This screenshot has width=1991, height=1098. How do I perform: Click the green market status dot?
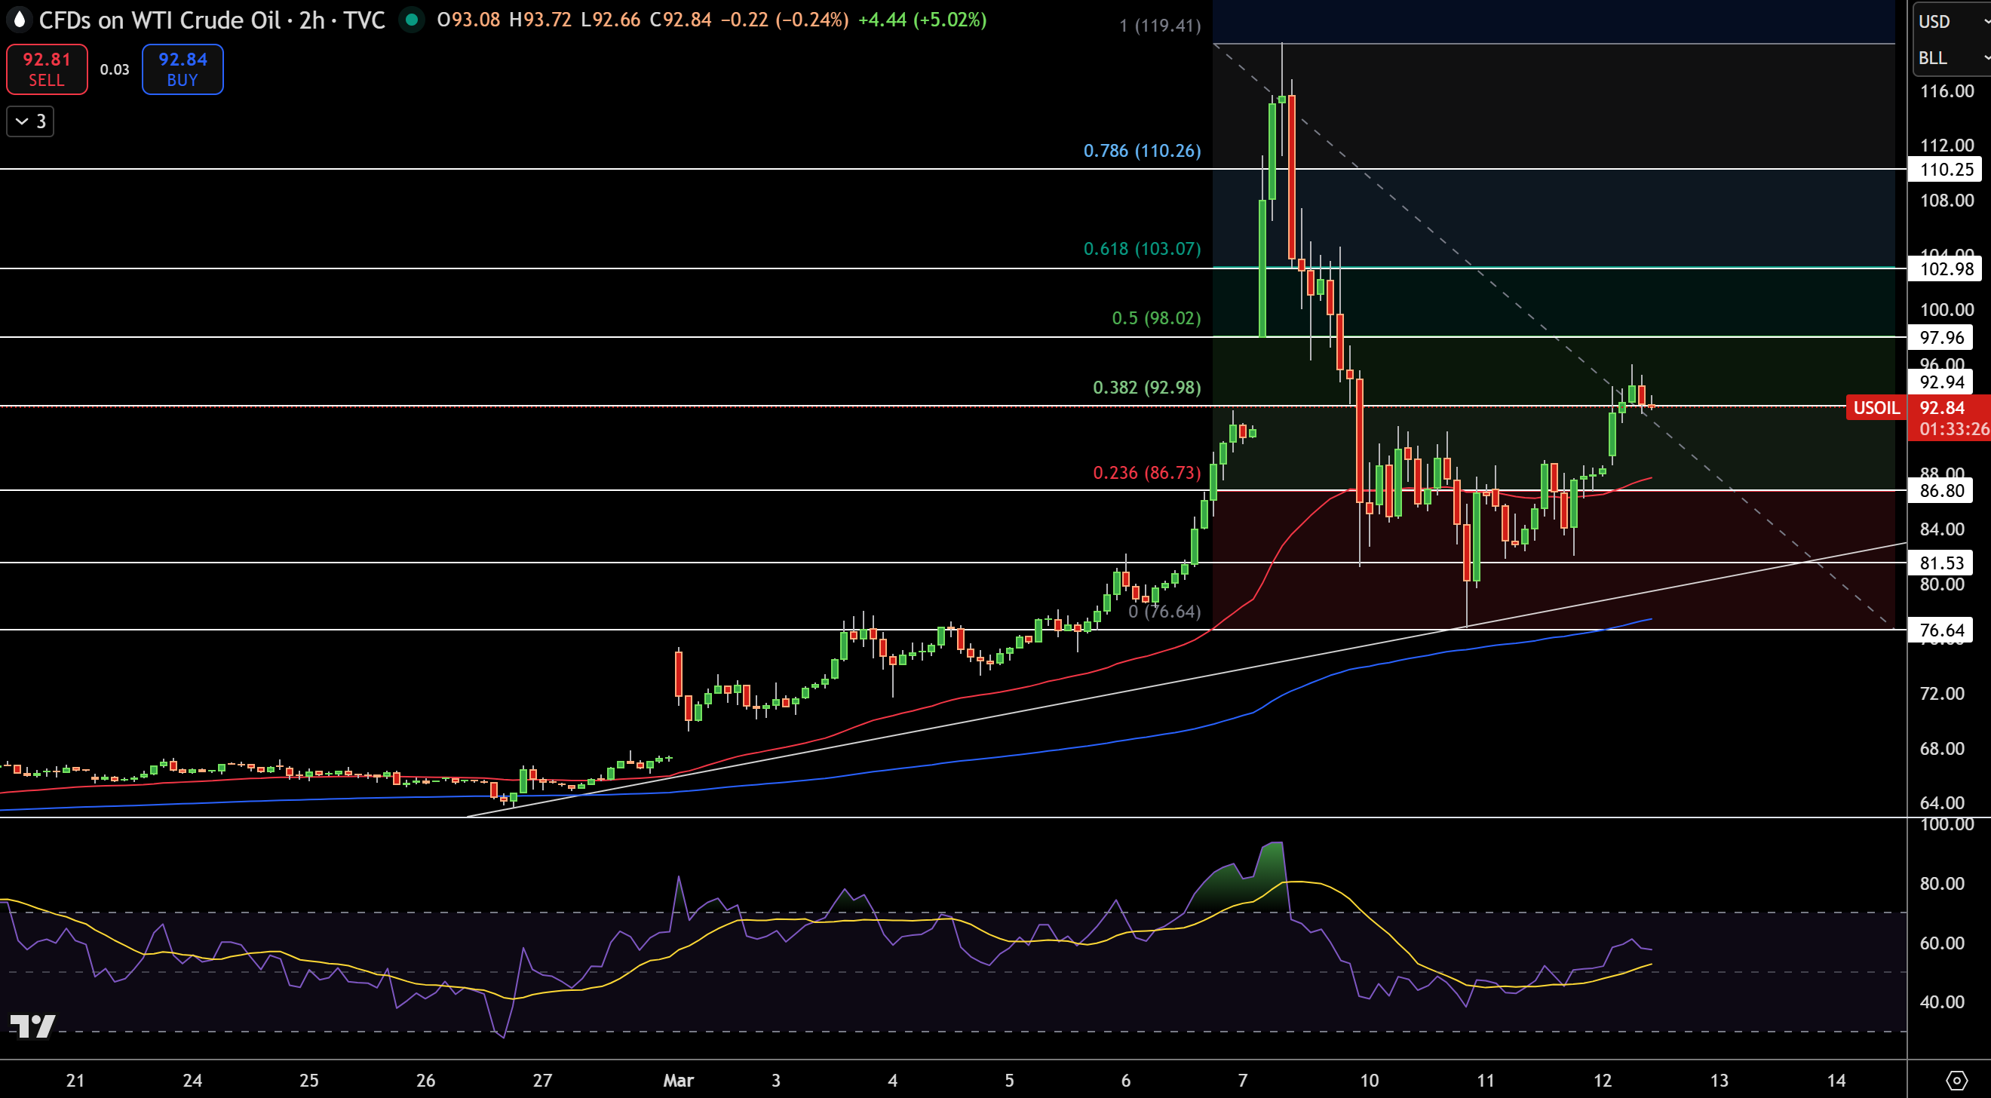412,20
